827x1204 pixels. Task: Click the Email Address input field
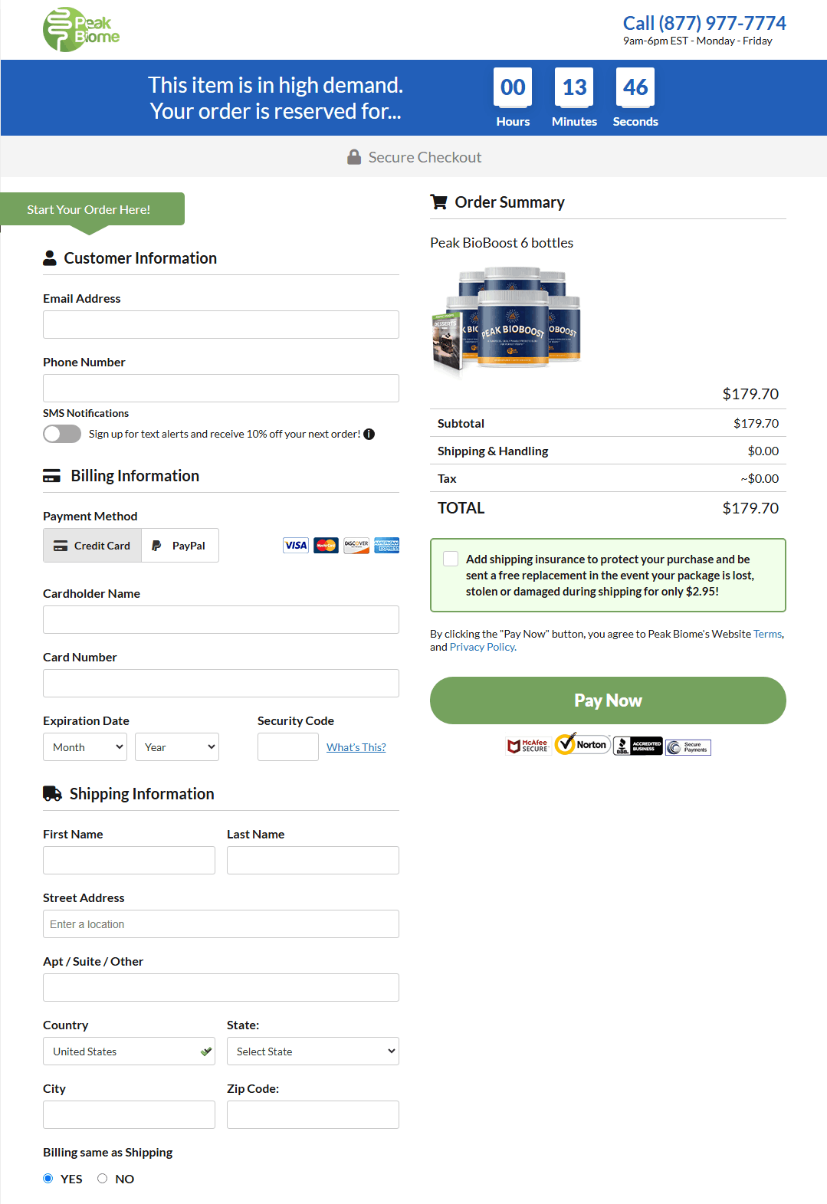(x=220, y=324)
